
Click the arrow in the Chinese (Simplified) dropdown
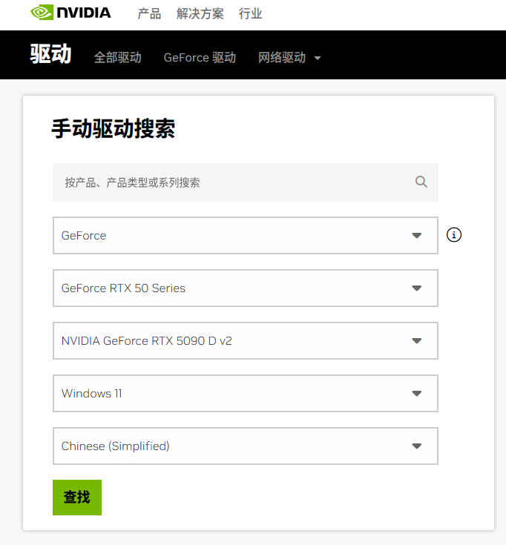tap(416, 446)
